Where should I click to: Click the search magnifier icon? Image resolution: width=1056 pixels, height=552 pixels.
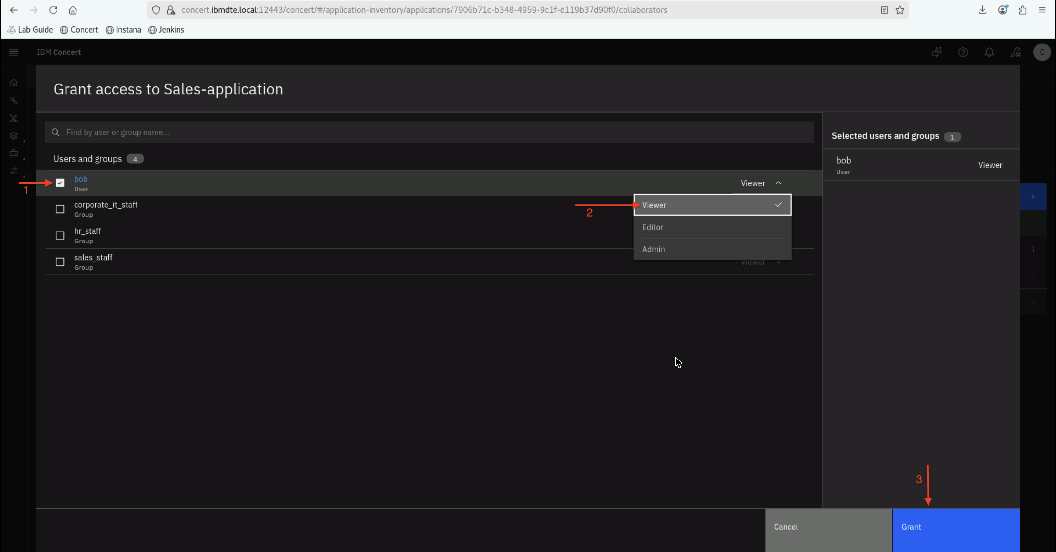coord(56,132)
